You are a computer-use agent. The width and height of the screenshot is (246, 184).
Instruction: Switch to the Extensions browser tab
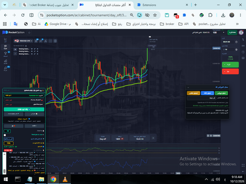162,5
